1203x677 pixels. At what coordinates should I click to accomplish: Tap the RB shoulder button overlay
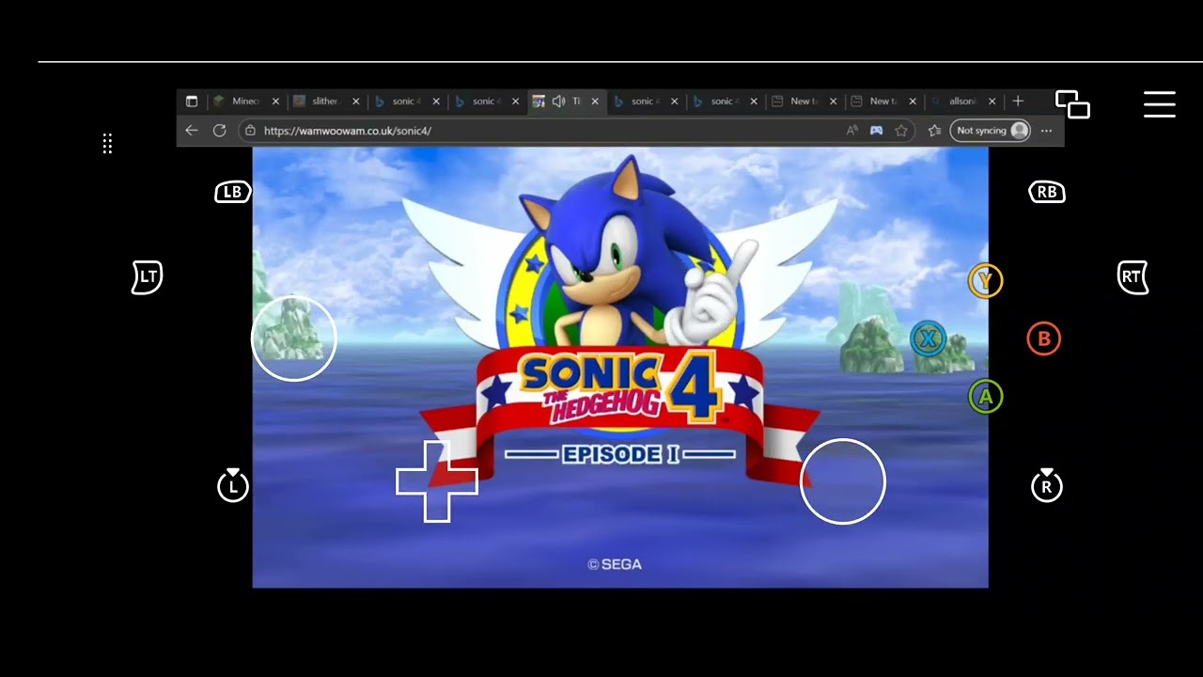pyautogui.click(x=1046, y=192)
